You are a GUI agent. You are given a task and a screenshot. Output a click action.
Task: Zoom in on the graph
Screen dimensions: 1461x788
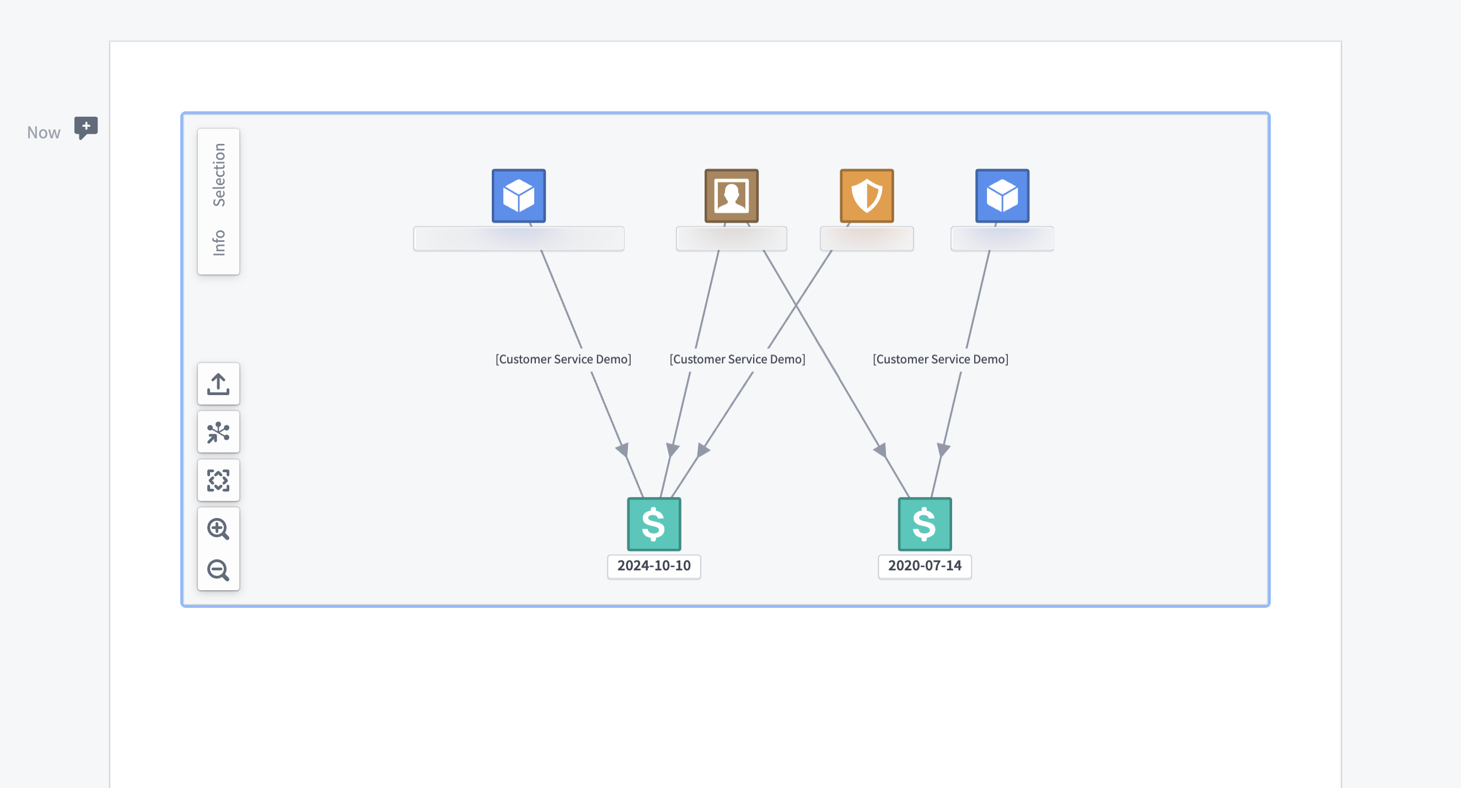(218, 528)
